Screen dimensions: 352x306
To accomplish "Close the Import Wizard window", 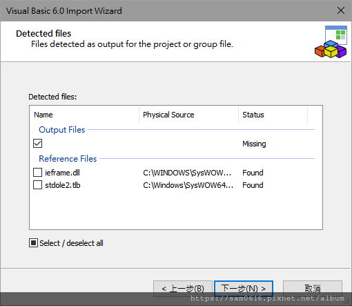I will pyautogui.click(x=341, y=10).
